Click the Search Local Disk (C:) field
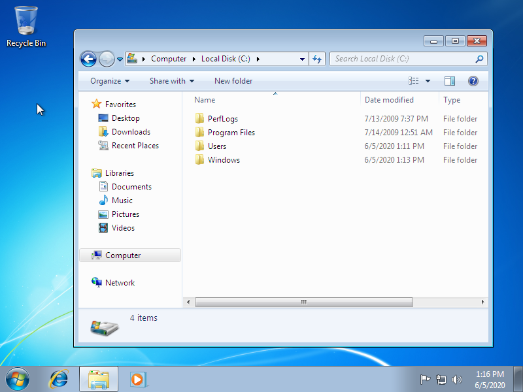The image size is (523, 392). point(408,59)
